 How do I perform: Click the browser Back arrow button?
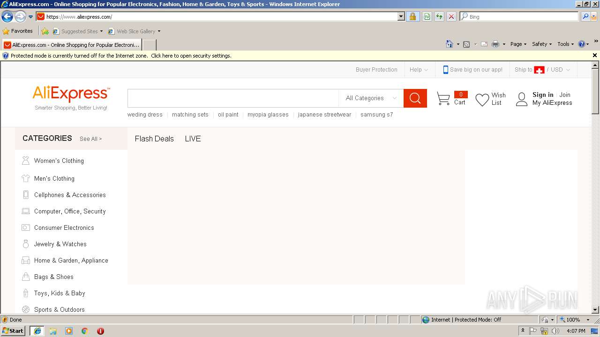pos(7,17)
